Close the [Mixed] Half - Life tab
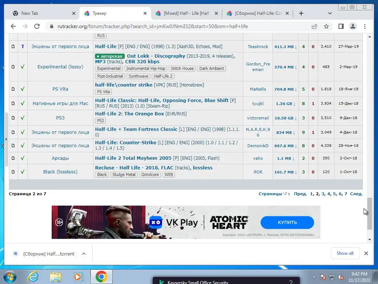The height and width of the screenshot is (284, 378). 216,14
